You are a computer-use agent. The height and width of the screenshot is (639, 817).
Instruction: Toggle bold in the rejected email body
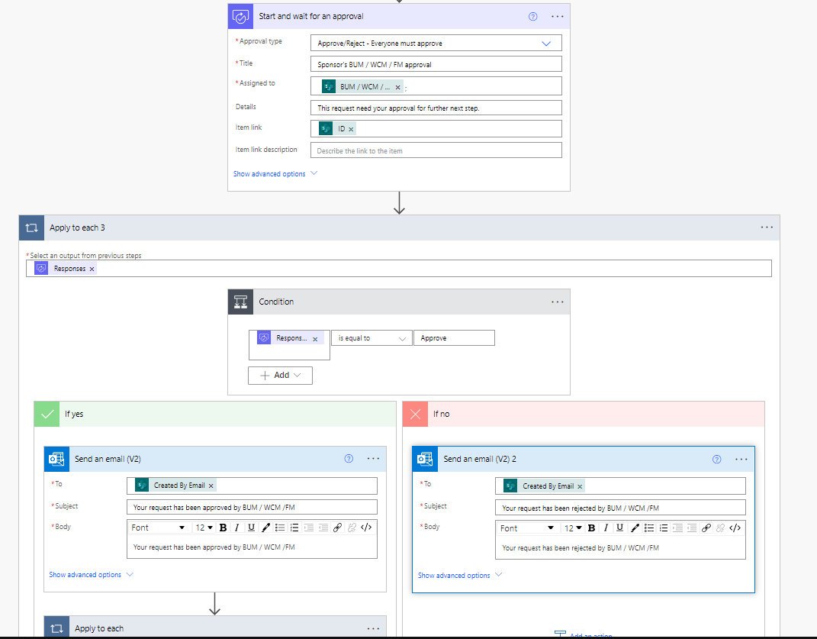[591, 528]
